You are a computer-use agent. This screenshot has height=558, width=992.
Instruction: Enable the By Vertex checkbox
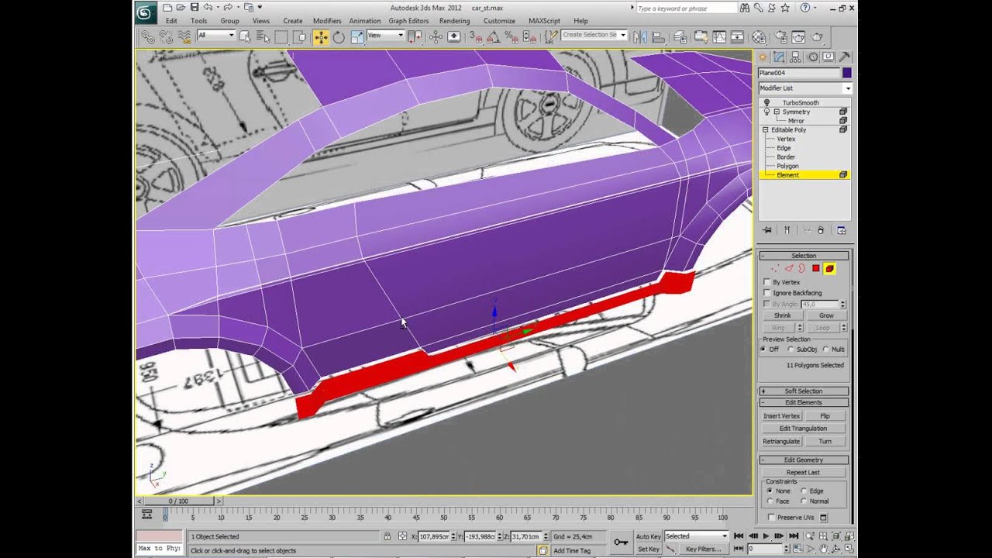coord(767,282)
